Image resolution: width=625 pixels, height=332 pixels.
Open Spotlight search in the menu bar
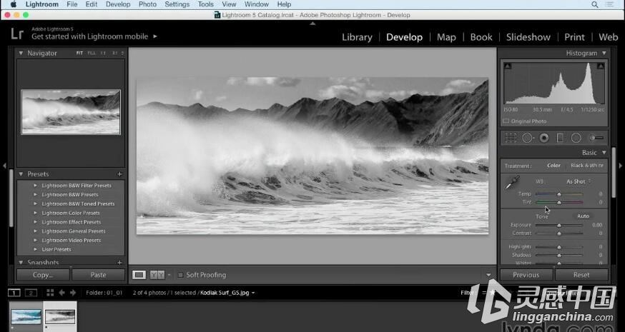pos(594,4)
